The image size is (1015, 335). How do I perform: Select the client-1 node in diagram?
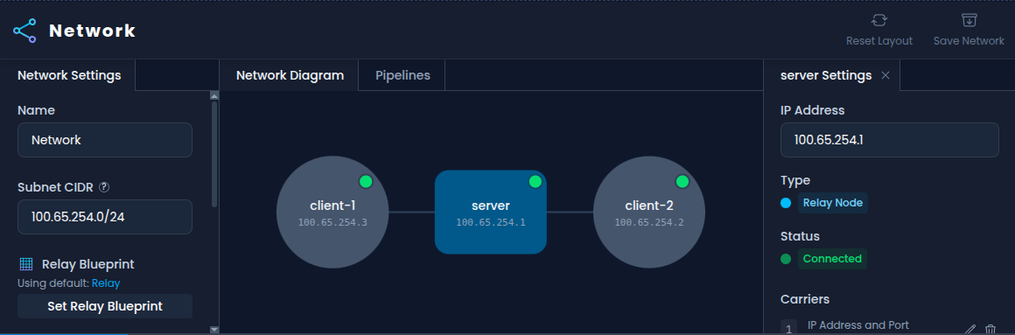tap(332, 213)
